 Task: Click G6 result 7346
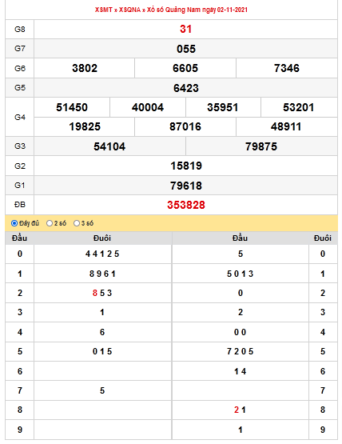(287, 68)
